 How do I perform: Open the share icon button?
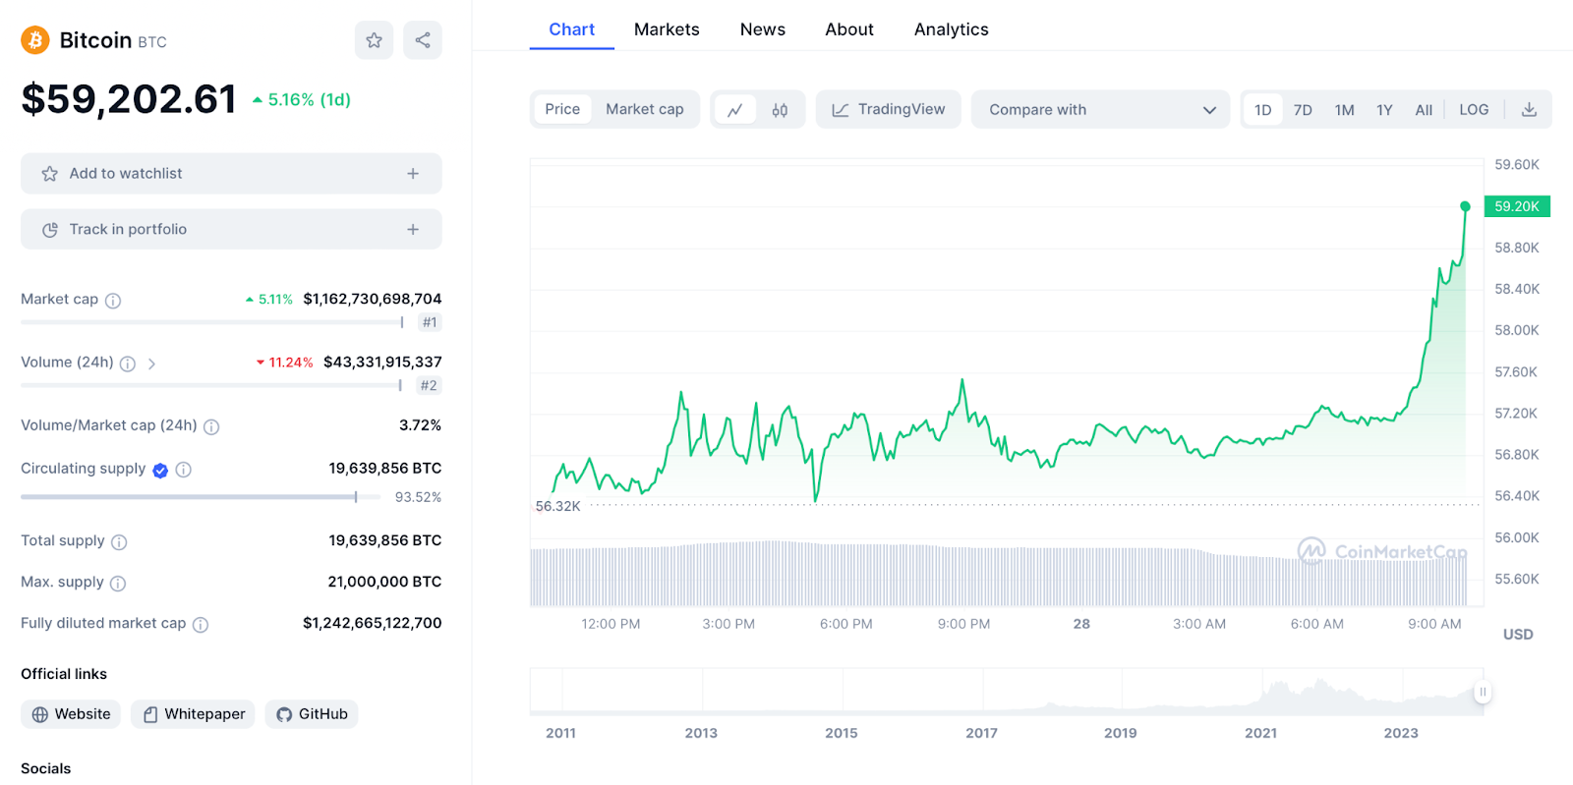tap(423, 40)
